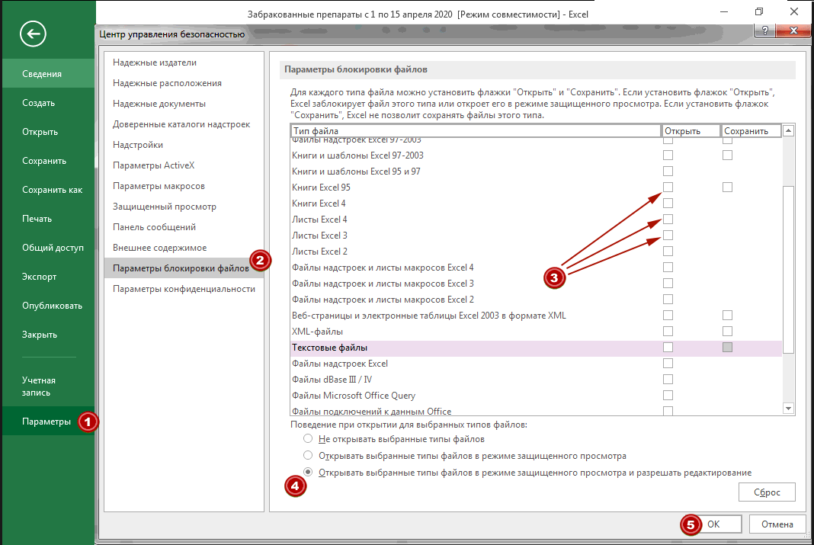Screen dimensions: 814x545
Task: Select Доверенные каталоги надстроек category
Action: [184, 124]
